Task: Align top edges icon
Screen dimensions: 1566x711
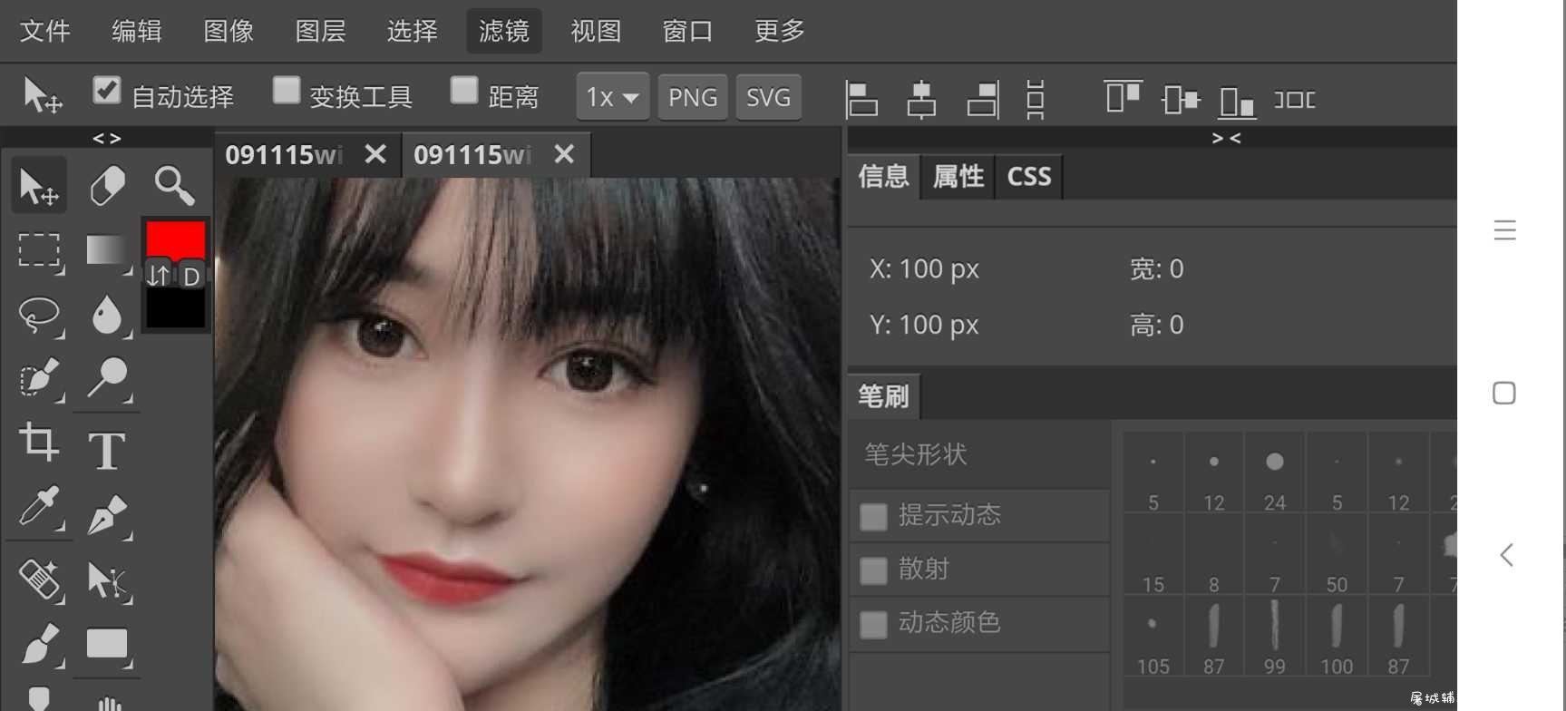Action: (x=1123, y=97)
